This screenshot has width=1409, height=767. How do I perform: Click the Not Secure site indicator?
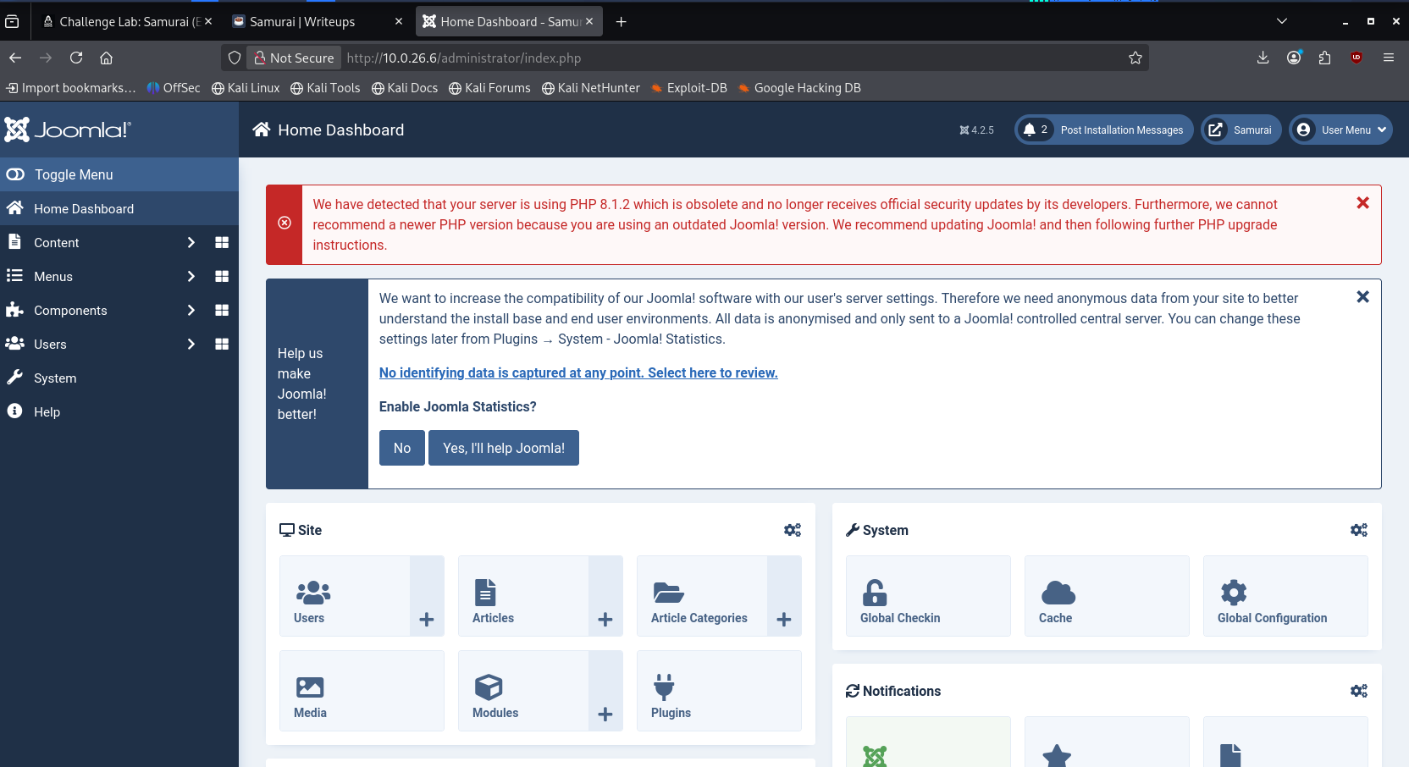tap(294, 58)
